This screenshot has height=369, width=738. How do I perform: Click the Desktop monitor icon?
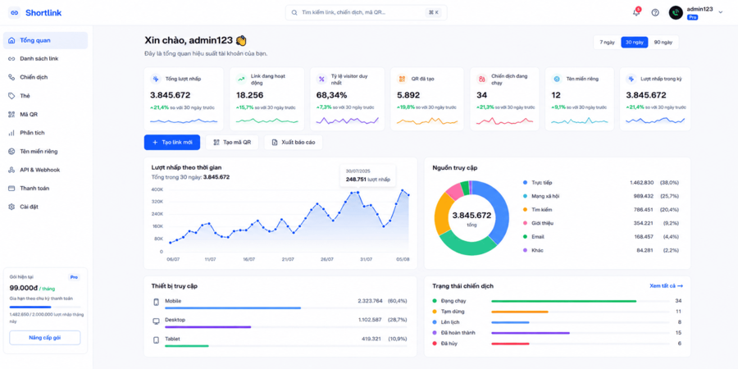[x=157, y=321]
